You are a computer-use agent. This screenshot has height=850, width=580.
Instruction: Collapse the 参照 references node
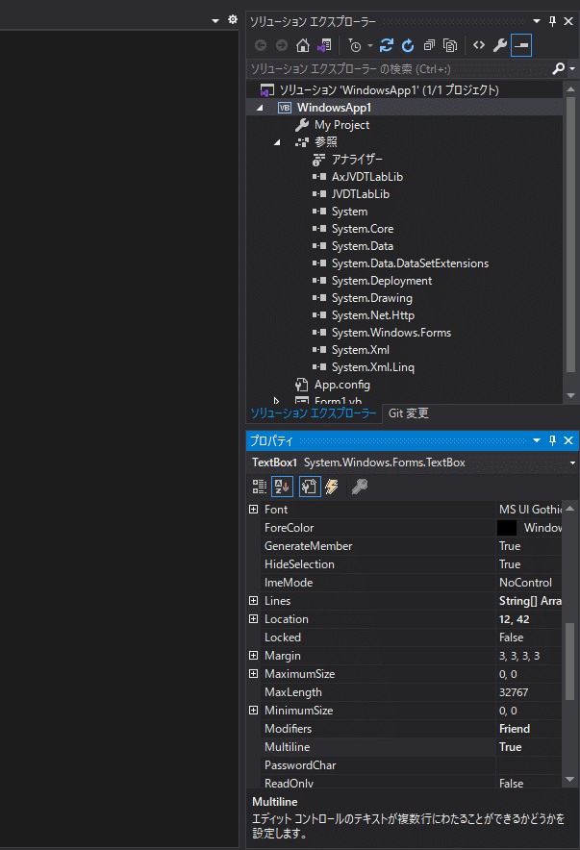point(277,142)
